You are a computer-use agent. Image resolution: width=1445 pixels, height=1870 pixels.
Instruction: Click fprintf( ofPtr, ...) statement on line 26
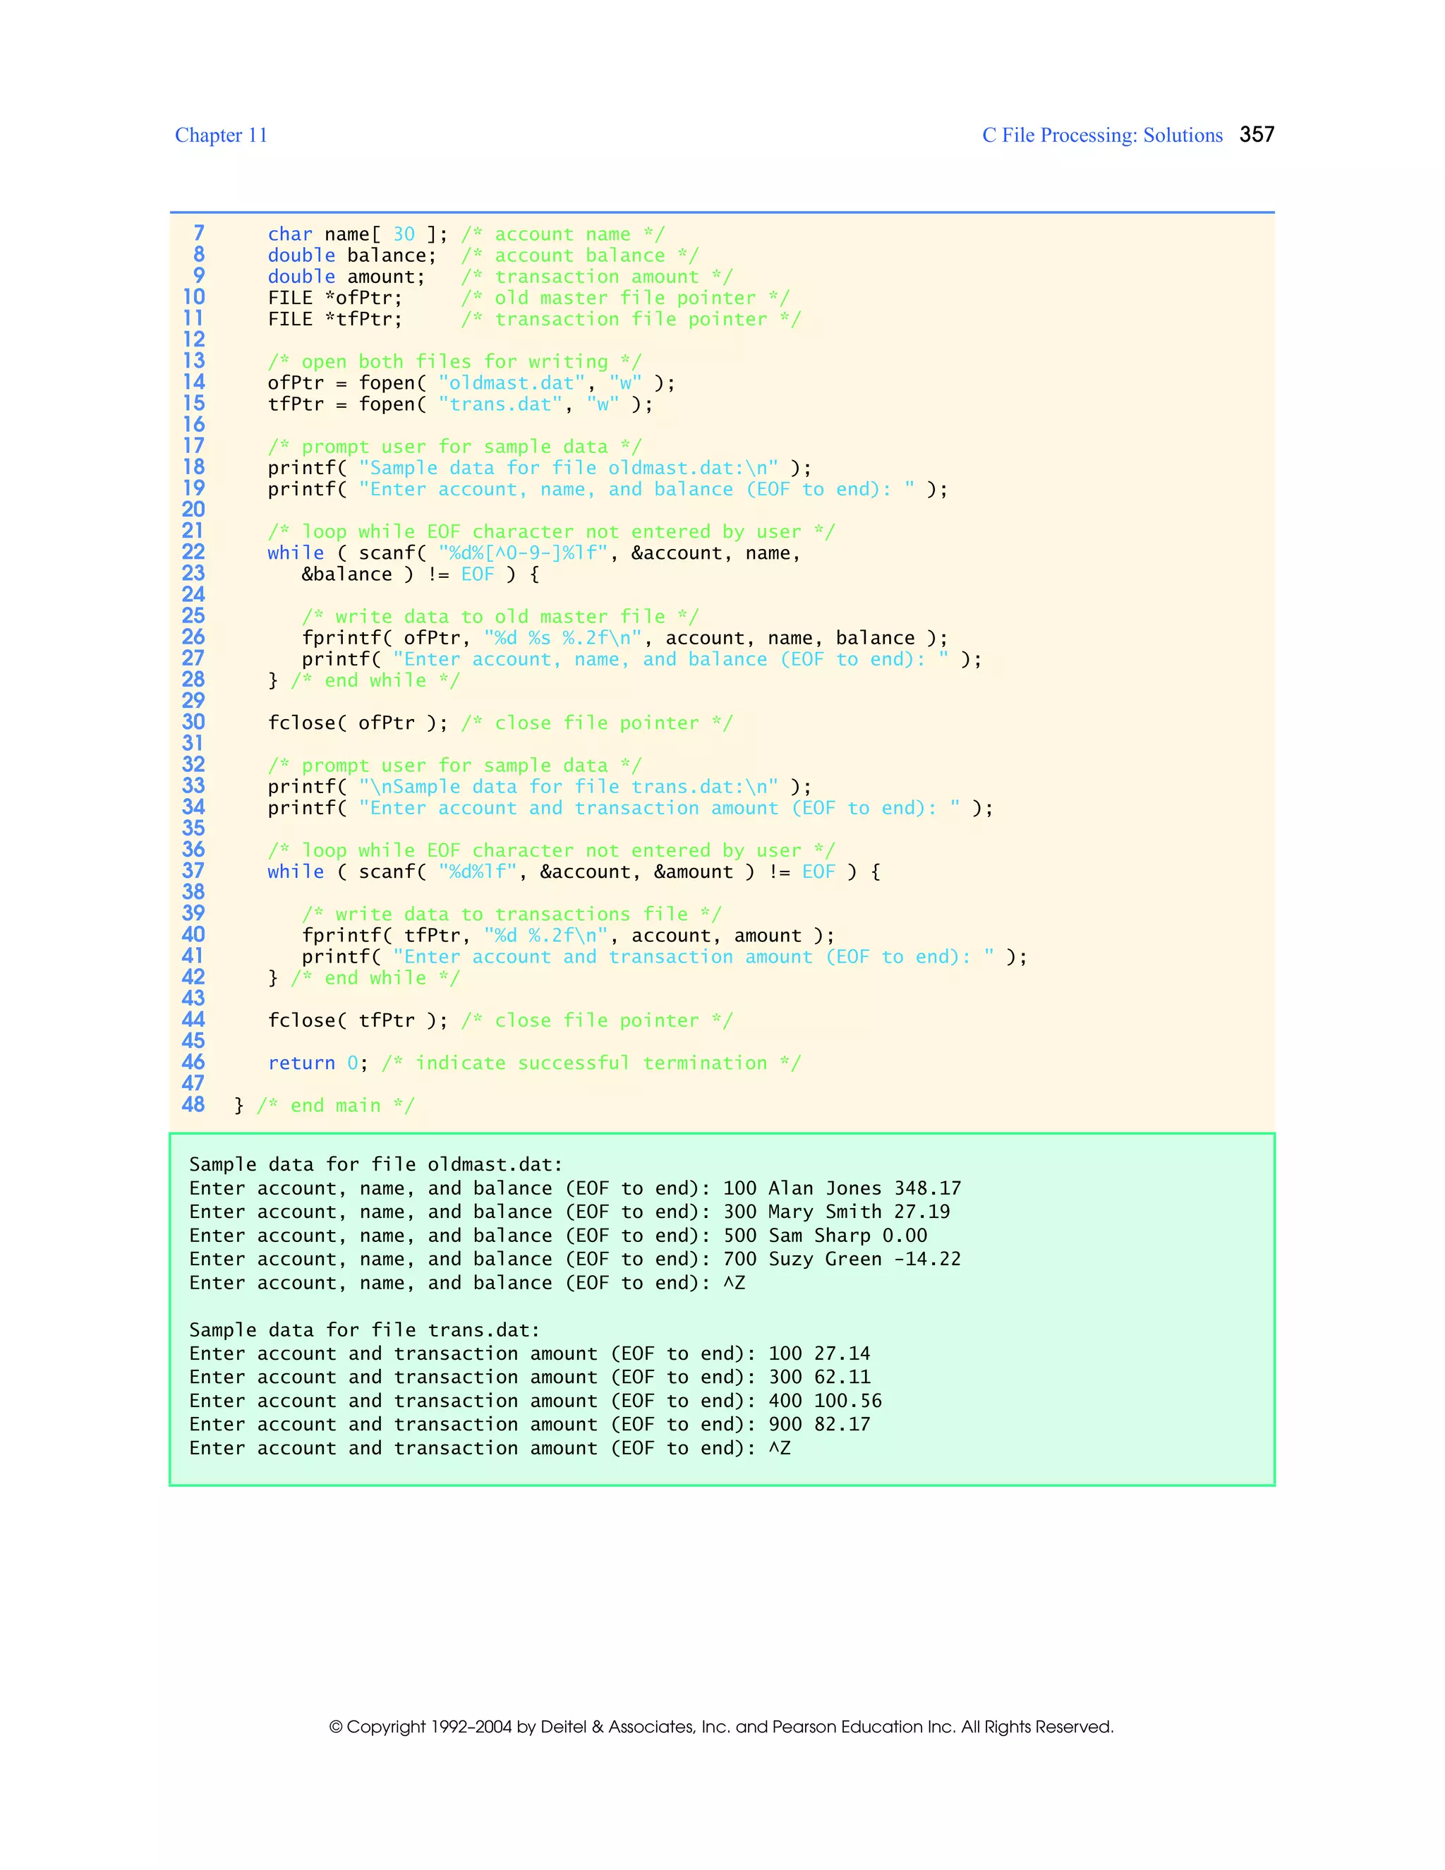click(x=625, y=639)
